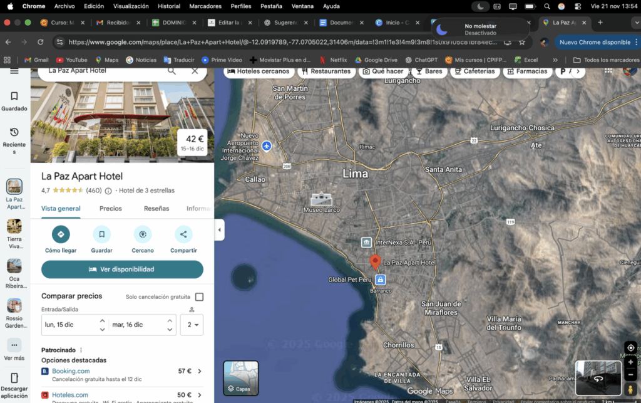This screenshot has width=641, height=403.
Task: Open the guests count dropdown
Action: (x=192, y=325)
